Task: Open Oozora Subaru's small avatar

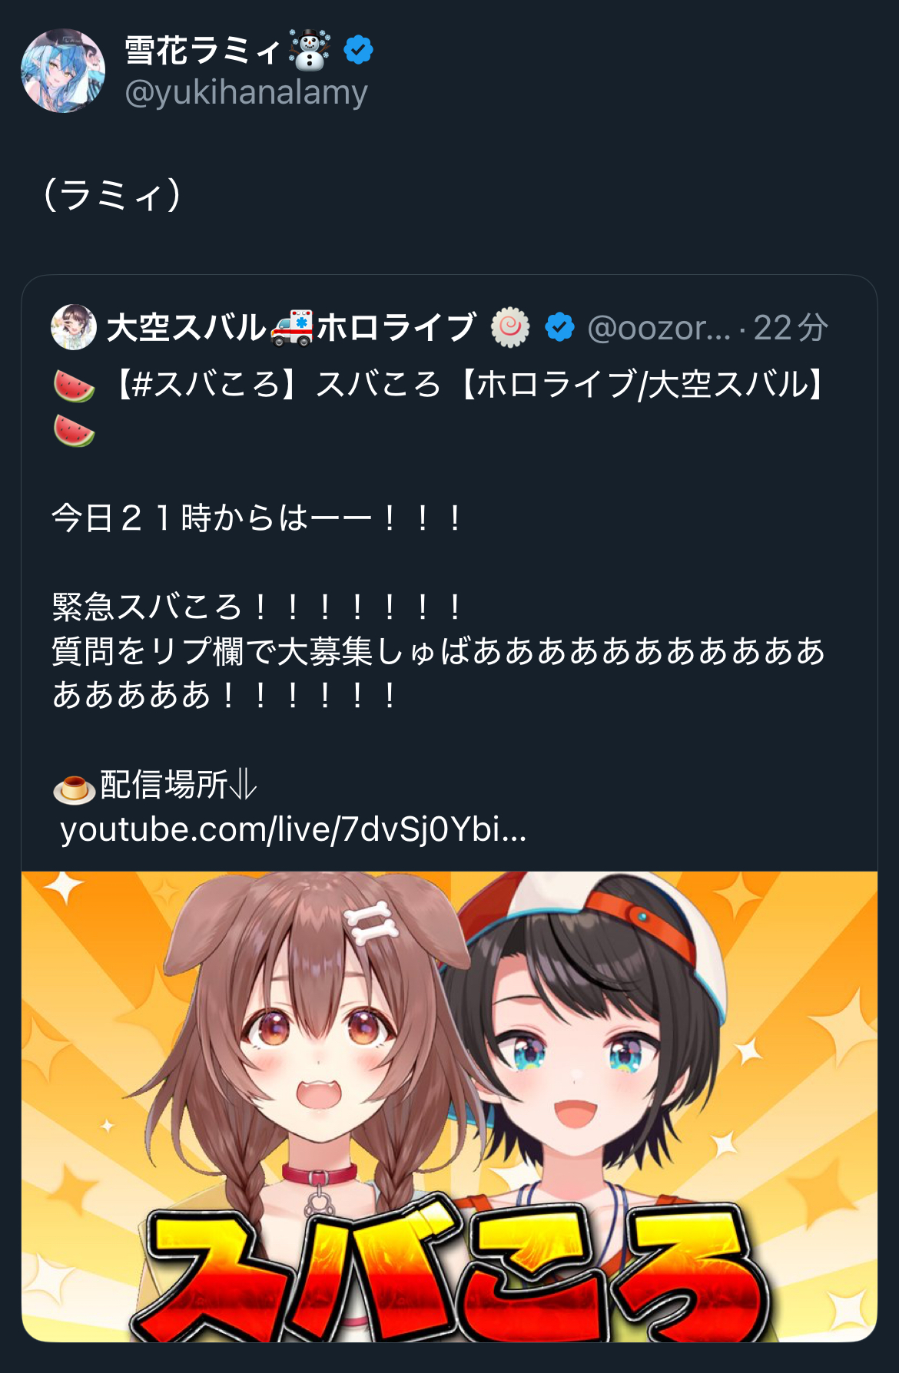Action: click(74, 327)
